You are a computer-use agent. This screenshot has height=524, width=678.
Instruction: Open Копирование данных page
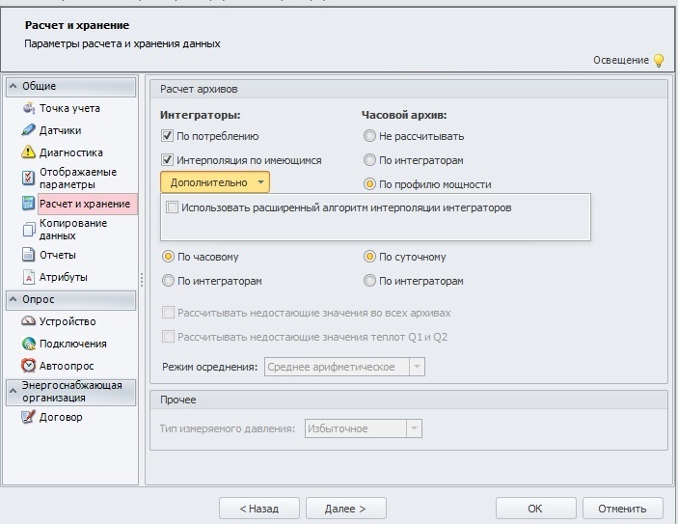point(73,230)
